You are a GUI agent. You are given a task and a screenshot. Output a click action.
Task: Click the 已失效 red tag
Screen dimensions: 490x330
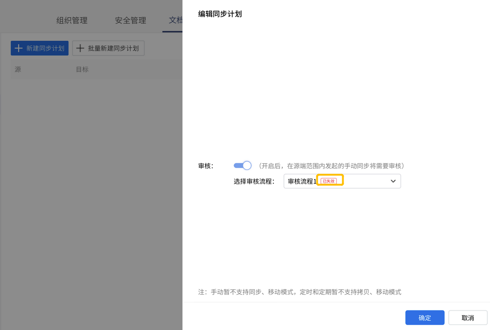pyautogui.click(x=329, y=181)
